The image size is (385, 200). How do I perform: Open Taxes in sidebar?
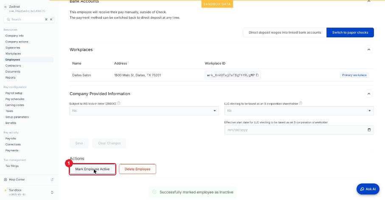[9, 111]
